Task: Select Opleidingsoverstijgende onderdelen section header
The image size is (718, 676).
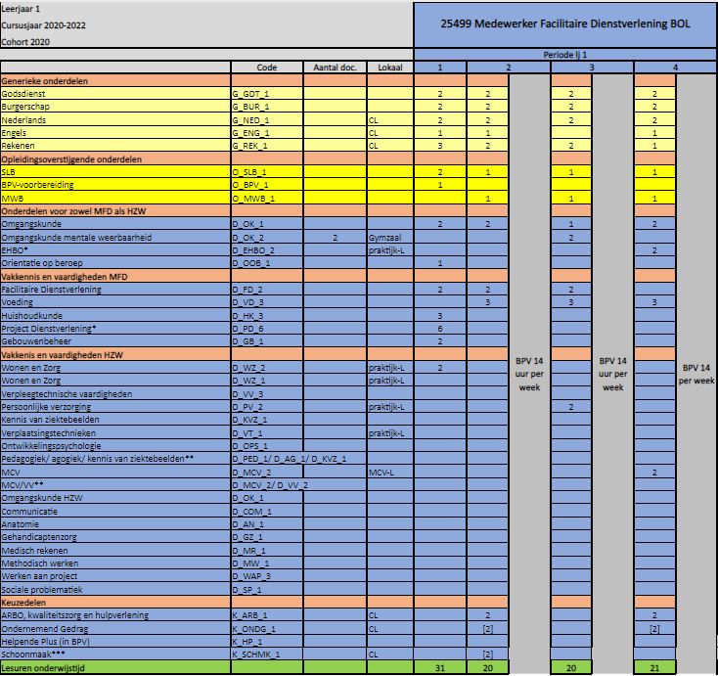Action: pyautogui.click(x=115, y=158)
